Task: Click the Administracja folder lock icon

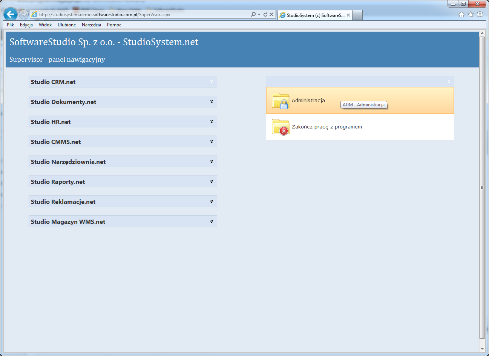Action: point(281,101)
